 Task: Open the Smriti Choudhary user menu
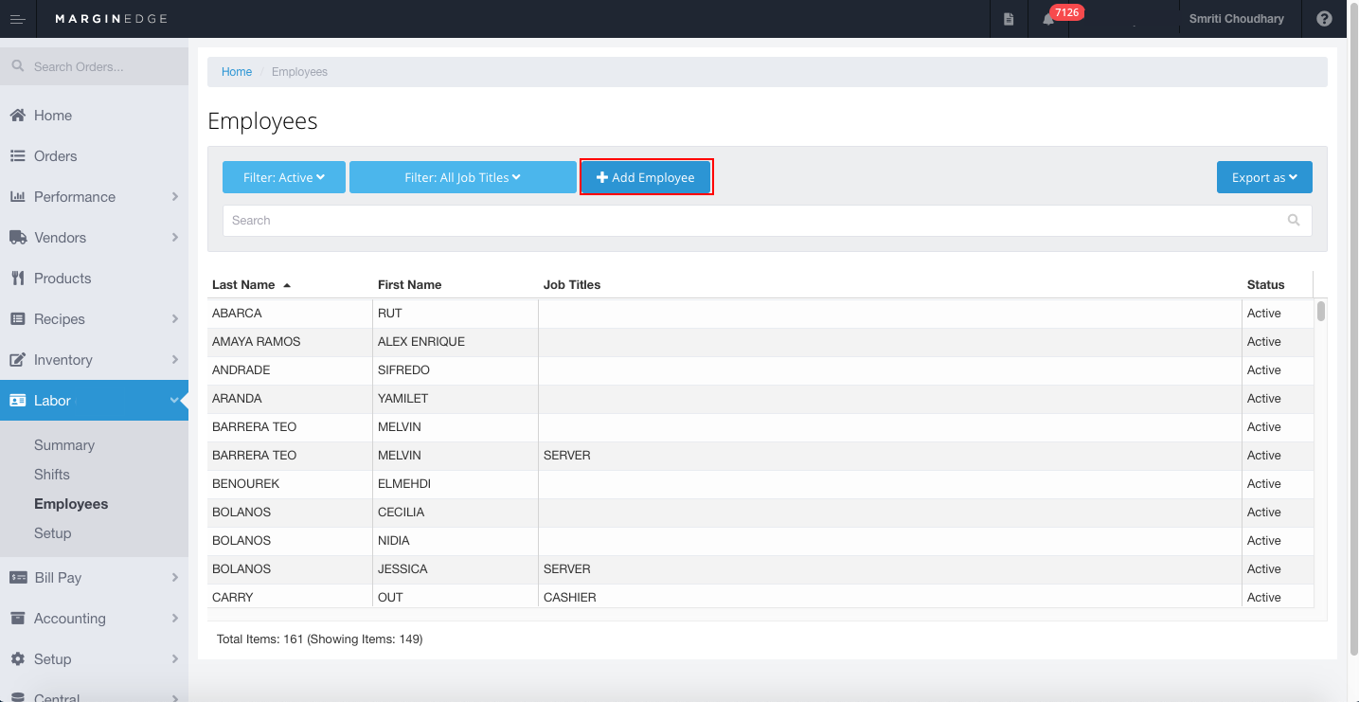(1237, 19)
